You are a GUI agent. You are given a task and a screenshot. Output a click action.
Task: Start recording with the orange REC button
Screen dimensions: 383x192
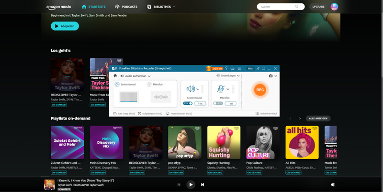[260, 90]
